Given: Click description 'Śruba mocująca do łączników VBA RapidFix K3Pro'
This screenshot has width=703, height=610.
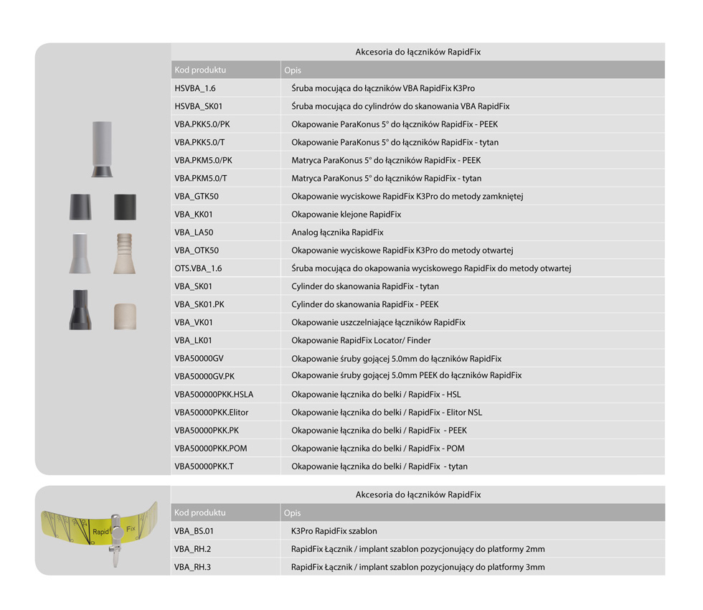Looking at the screenshot, I should point(383,88).
